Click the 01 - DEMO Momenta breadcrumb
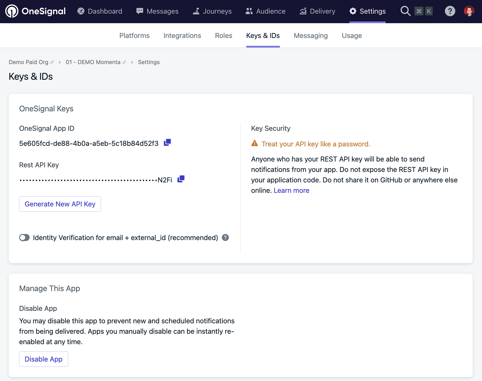This screenshot has height=381, width=482. click(x=93, y=62)
